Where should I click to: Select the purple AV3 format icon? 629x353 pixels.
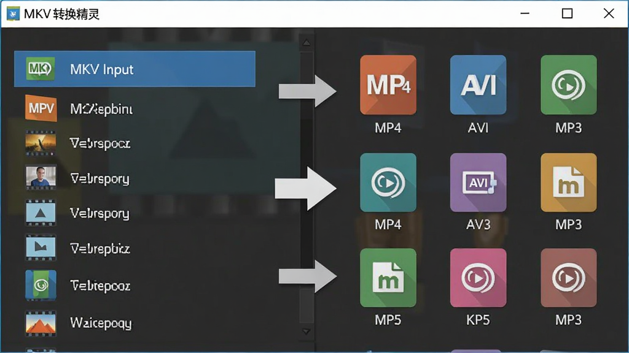(478, 183)
